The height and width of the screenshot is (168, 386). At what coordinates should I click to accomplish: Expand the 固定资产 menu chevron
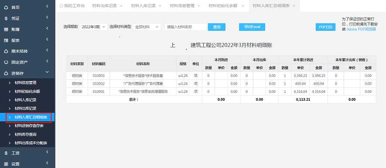click(47, 61)
